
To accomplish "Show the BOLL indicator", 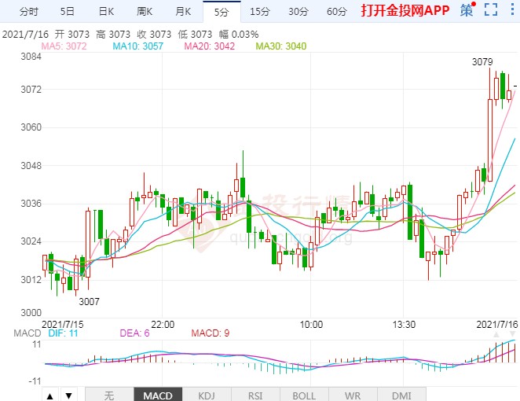I will [x=303, y=395].
